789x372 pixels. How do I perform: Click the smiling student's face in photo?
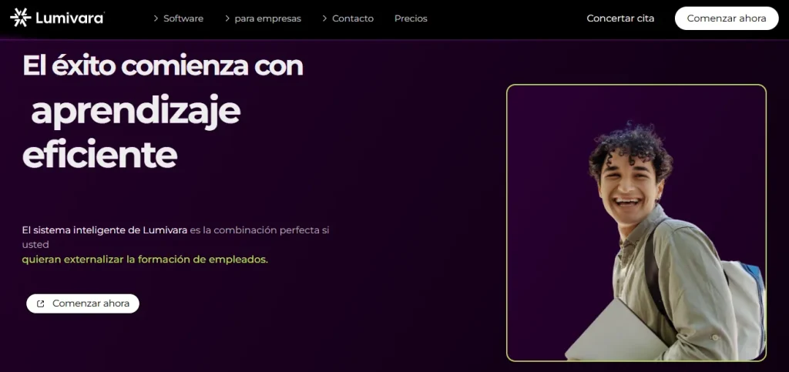[627, 185]
